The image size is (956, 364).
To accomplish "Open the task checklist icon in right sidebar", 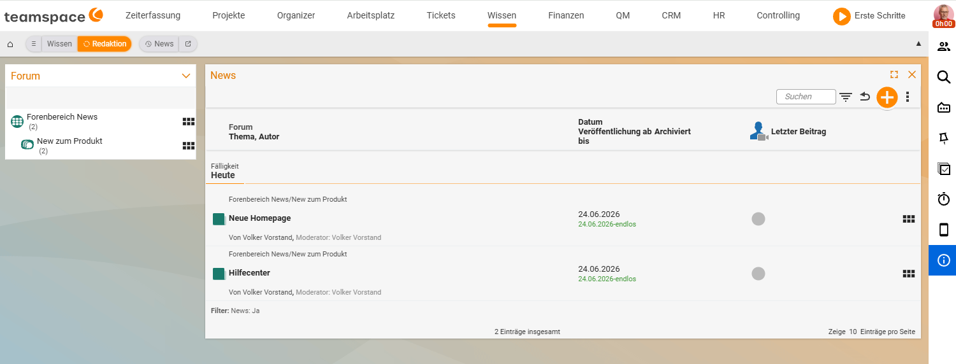I will coord(944,169).
